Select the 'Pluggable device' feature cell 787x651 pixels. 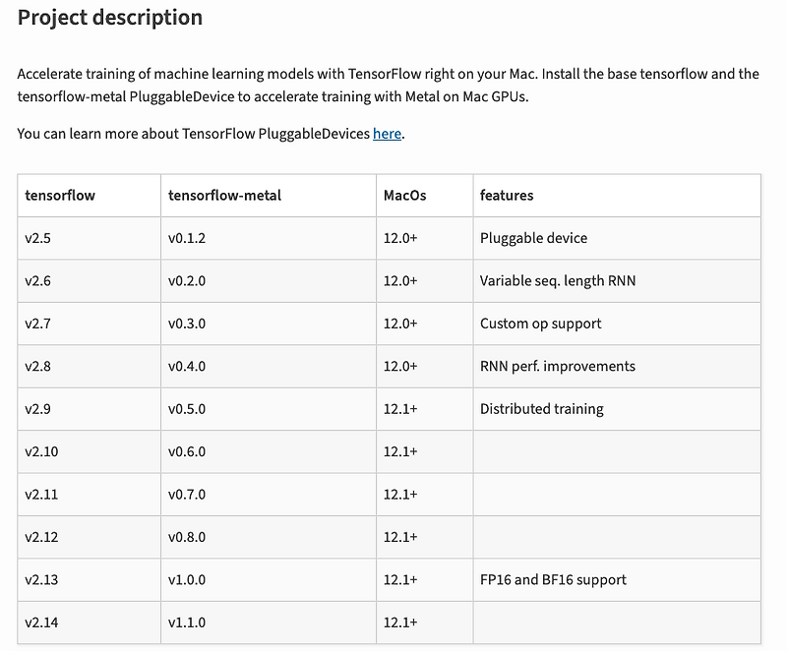coord(533,238)
